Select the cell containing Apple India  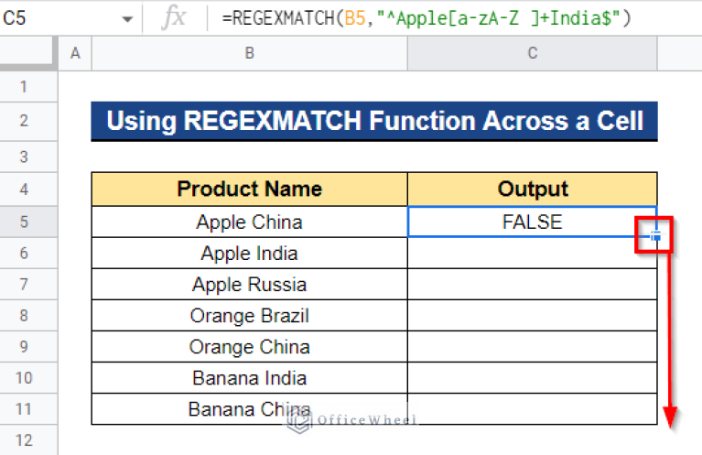pos(249,254)
